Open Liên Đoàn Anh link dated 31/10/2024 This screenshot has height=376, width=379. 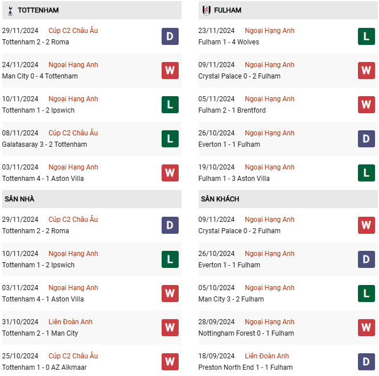71,322
